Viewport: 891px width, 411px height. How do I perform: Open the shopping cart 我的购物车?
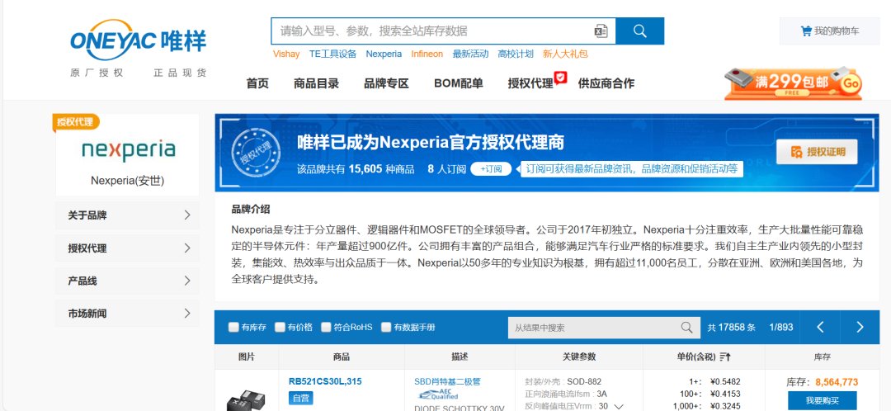point(830,31)
